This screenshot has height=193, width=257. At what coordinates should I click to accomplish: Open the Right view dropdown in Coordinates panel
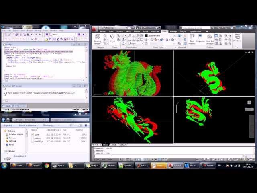pos(142,43)
